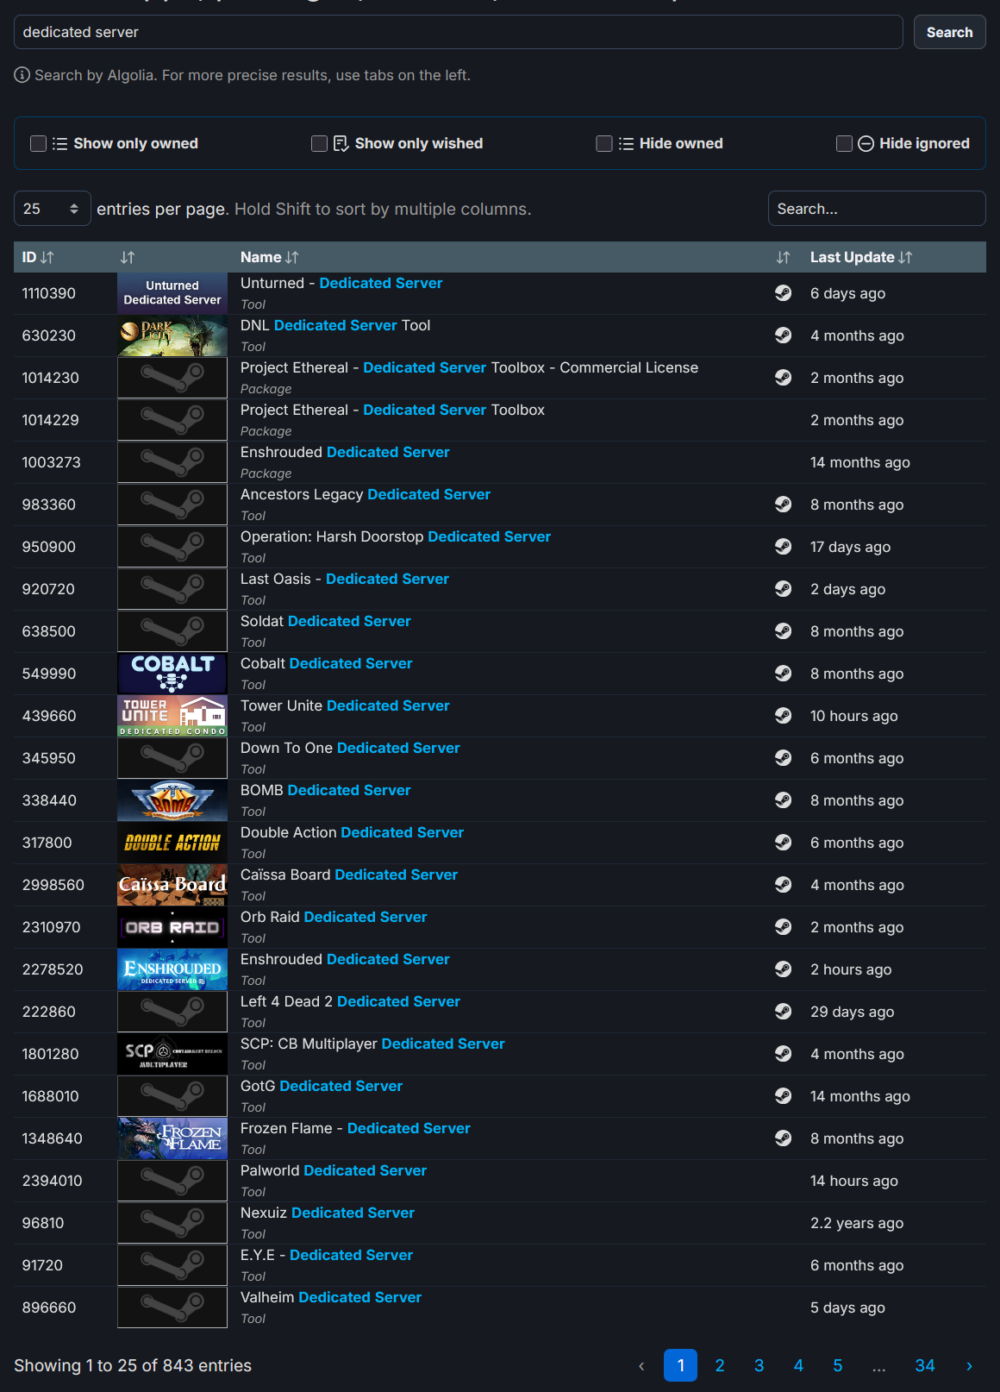Click the Enshrouded Dedicated Server thumbnail
The width and height of the screenshot is (1000, 1392).
(172, 969)
